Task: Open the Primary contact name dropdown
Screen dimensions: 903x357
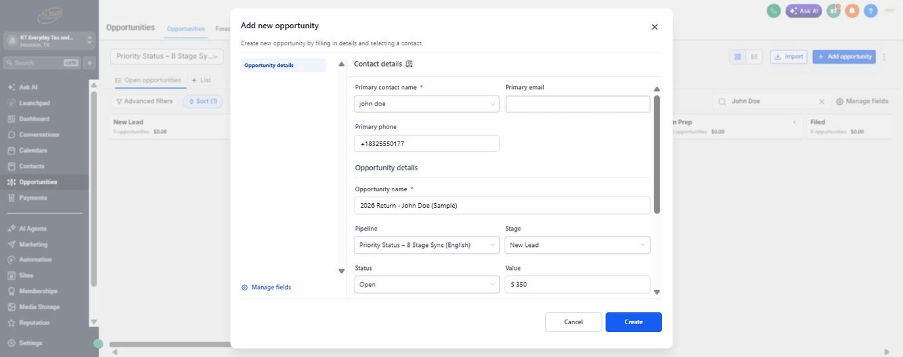Action: pyautogui.click(x=427, y=103)
